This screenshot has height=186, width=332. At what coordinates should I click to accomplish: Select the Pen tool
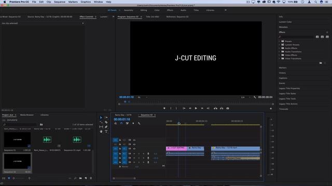click(106, 127)
